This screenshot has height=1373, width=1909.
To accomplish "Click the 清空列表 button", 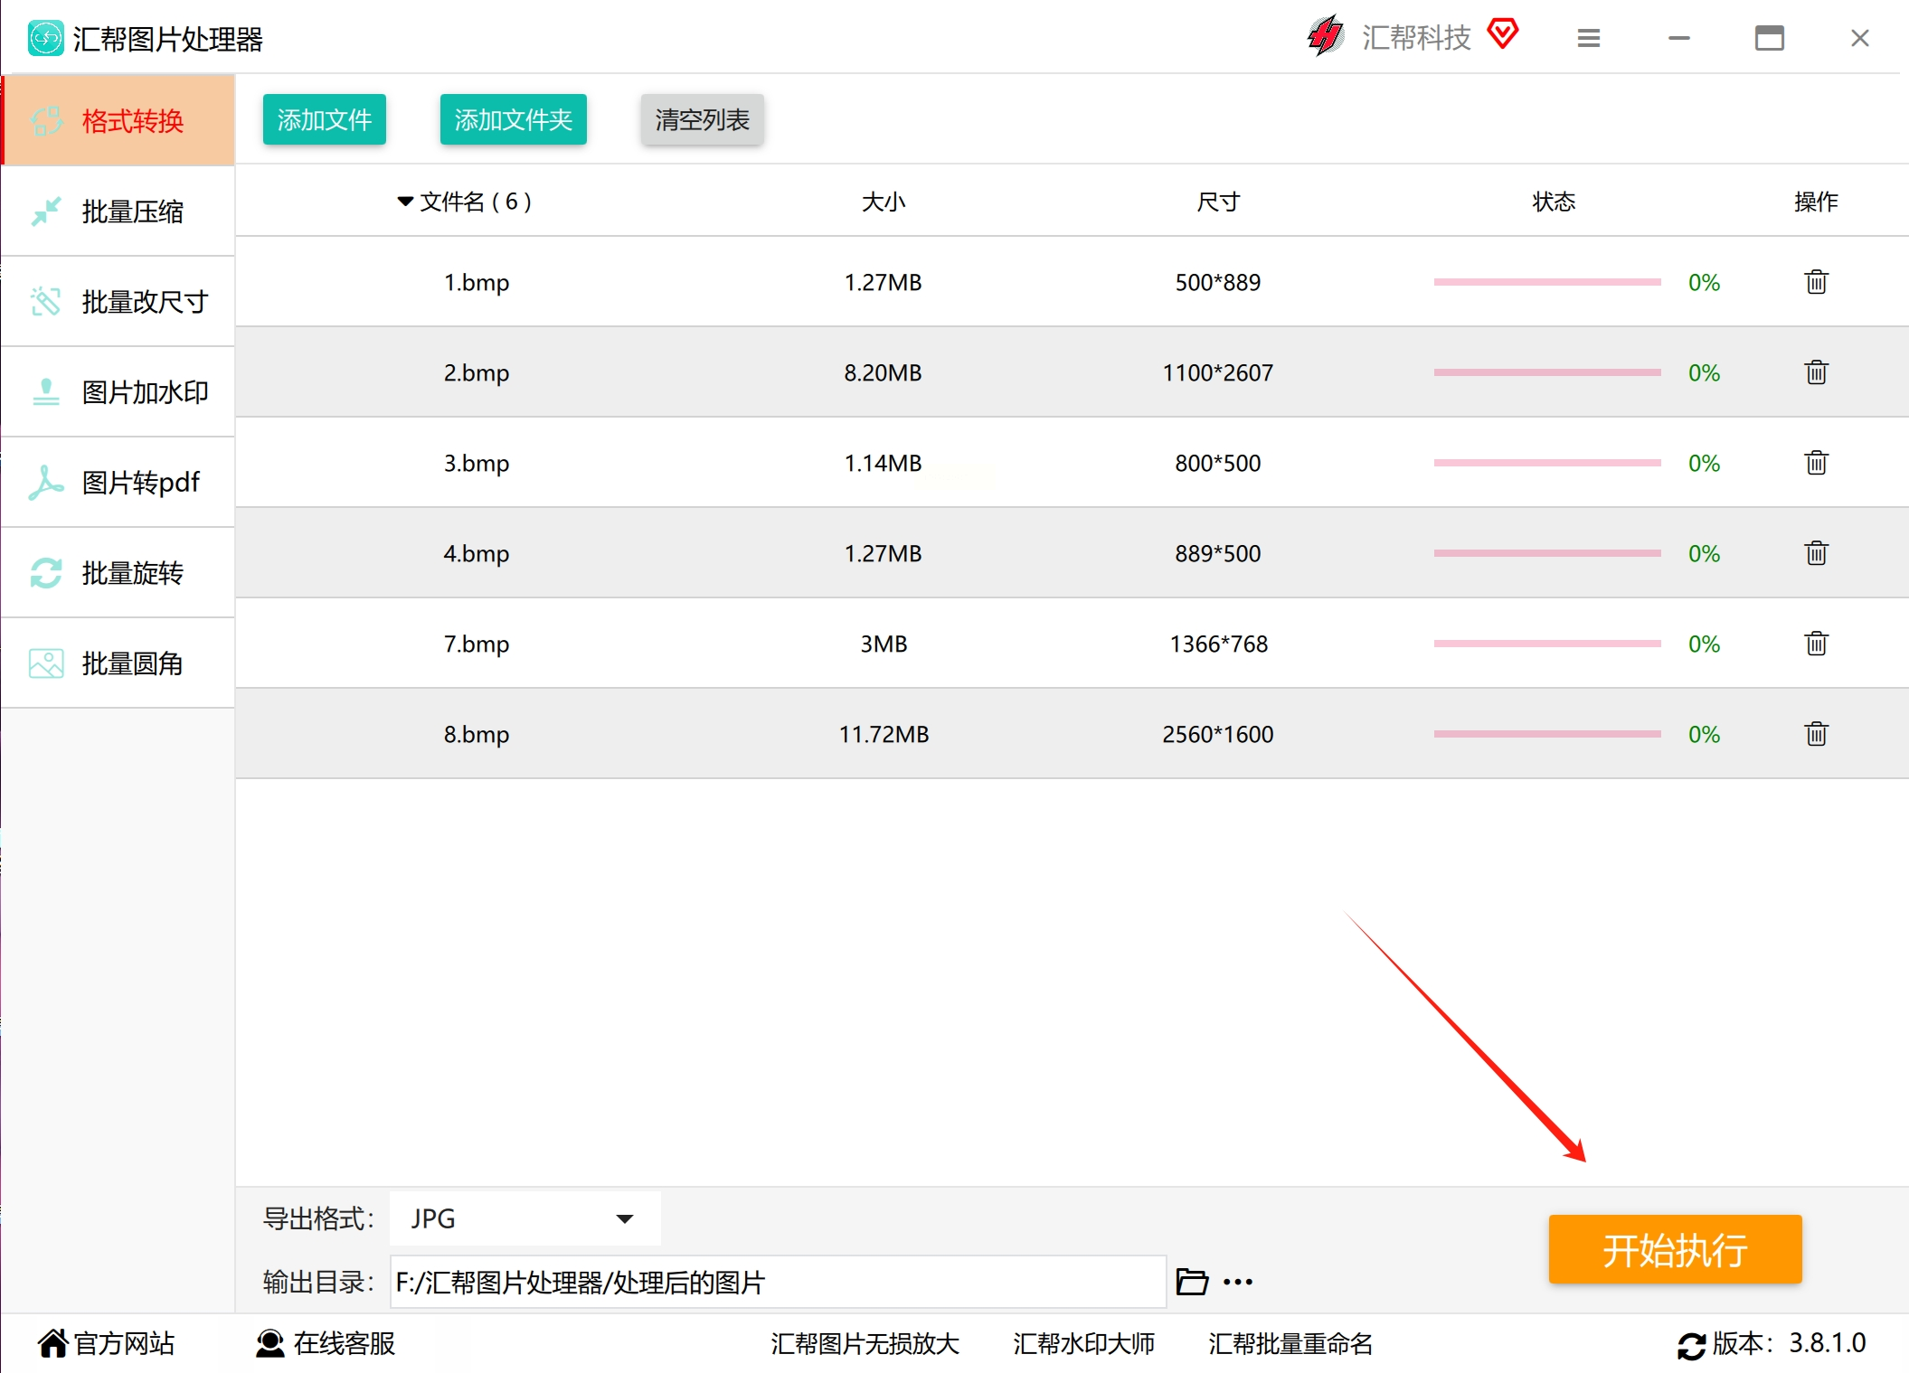I will click(x=702, y=119).
